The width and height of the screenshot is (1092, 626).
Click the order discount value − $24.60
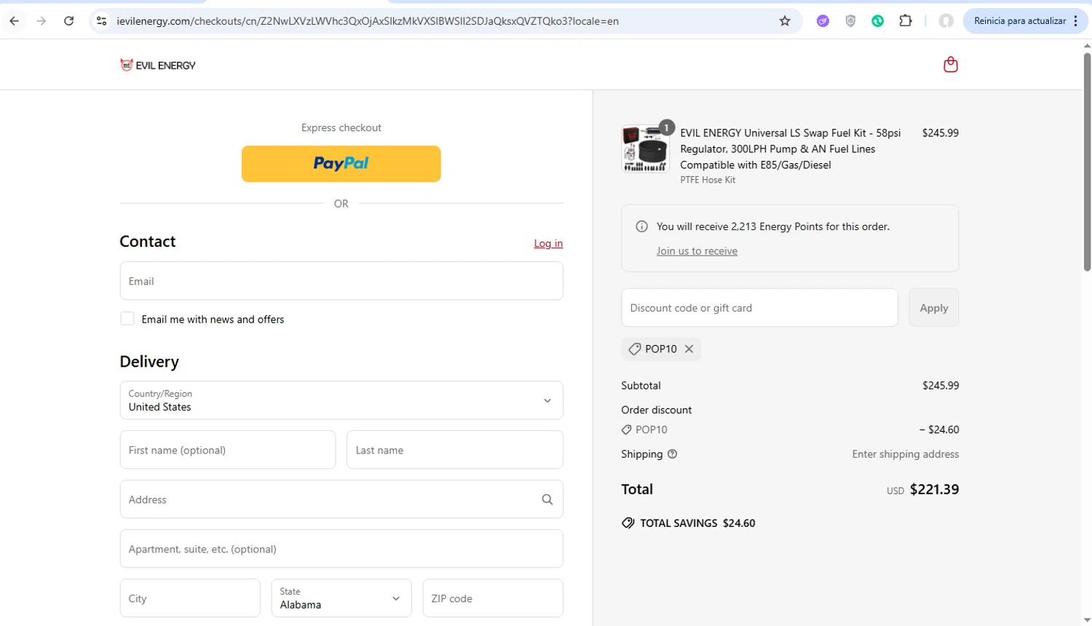pyautogui.click(x=939, y=429)
